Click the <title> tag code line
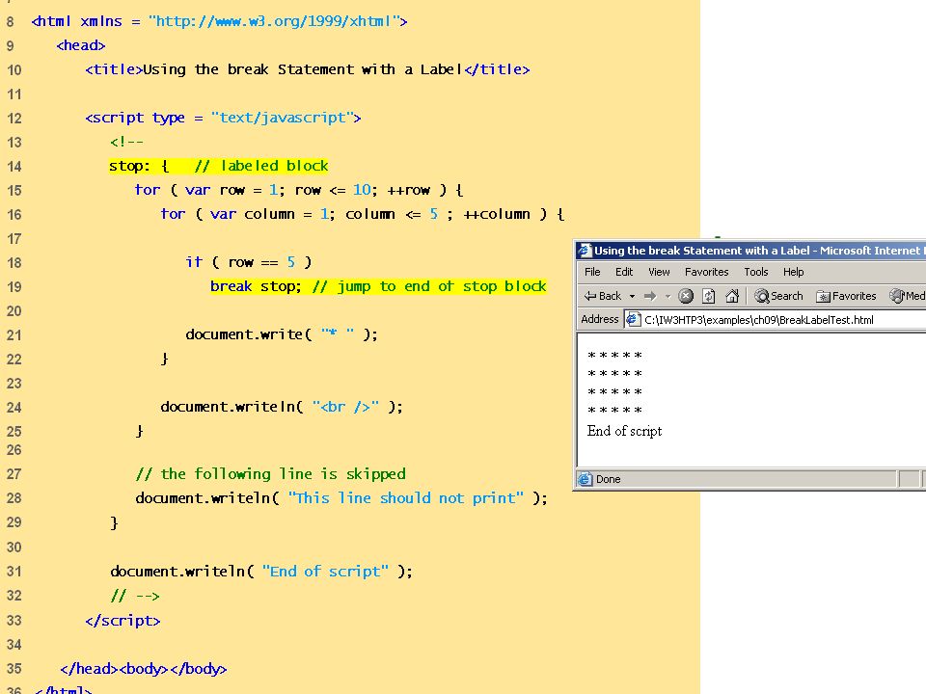926x694 pixels. point(307,69)
